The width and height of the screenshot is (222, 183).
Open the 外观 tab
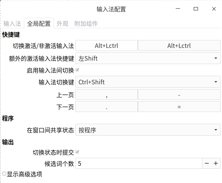62,24
